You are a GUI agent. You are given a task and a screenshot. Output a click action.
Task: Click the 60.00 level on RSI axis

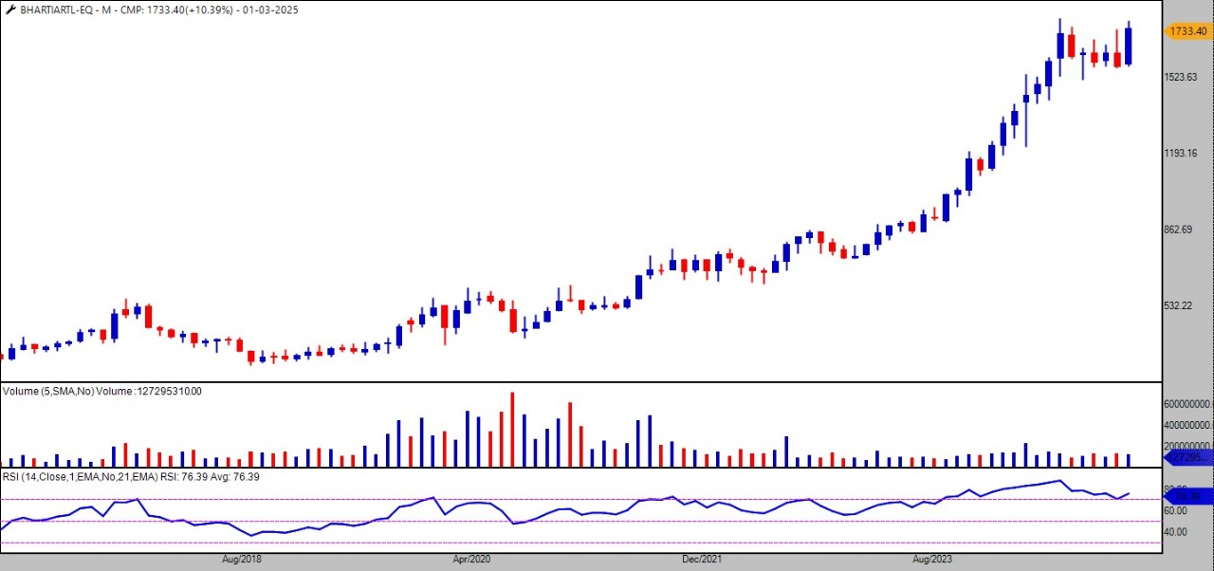1176,511
